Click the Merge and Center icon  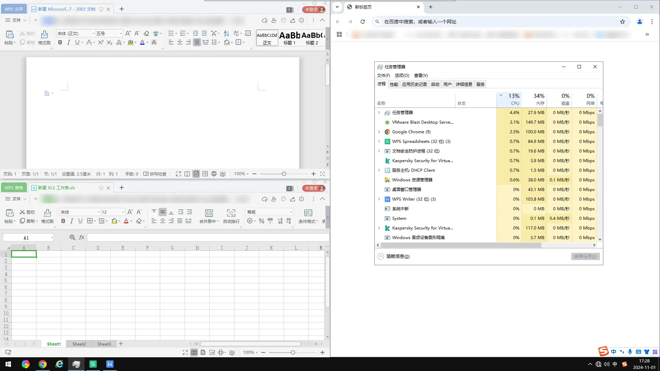pos(209,213)
